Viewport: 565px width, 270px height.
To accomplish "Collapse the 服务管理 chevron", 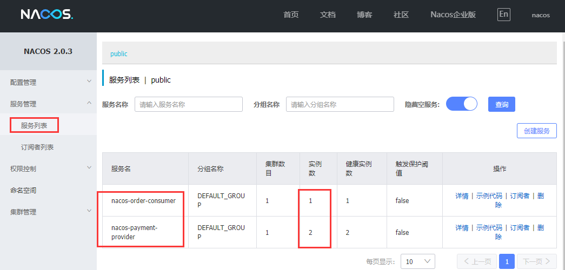I will [89, 103].
